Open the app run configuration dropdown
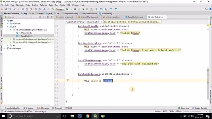The image size is (212, 119). click(60, 9)
